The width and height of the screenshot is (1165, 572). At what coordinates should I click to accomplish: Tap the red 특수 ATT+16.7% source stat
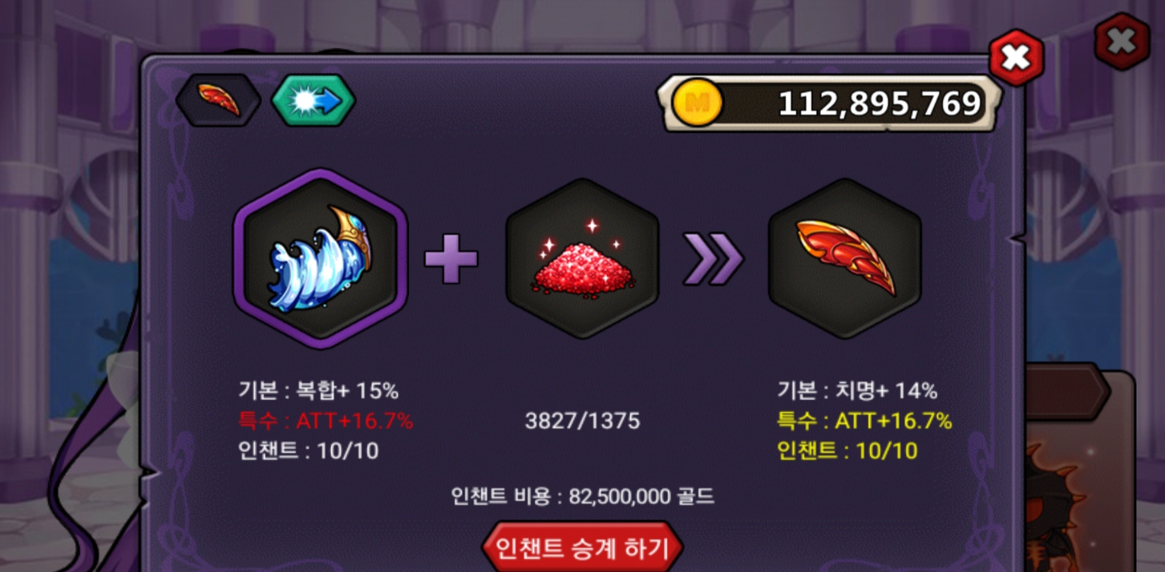tap(326, 420)
